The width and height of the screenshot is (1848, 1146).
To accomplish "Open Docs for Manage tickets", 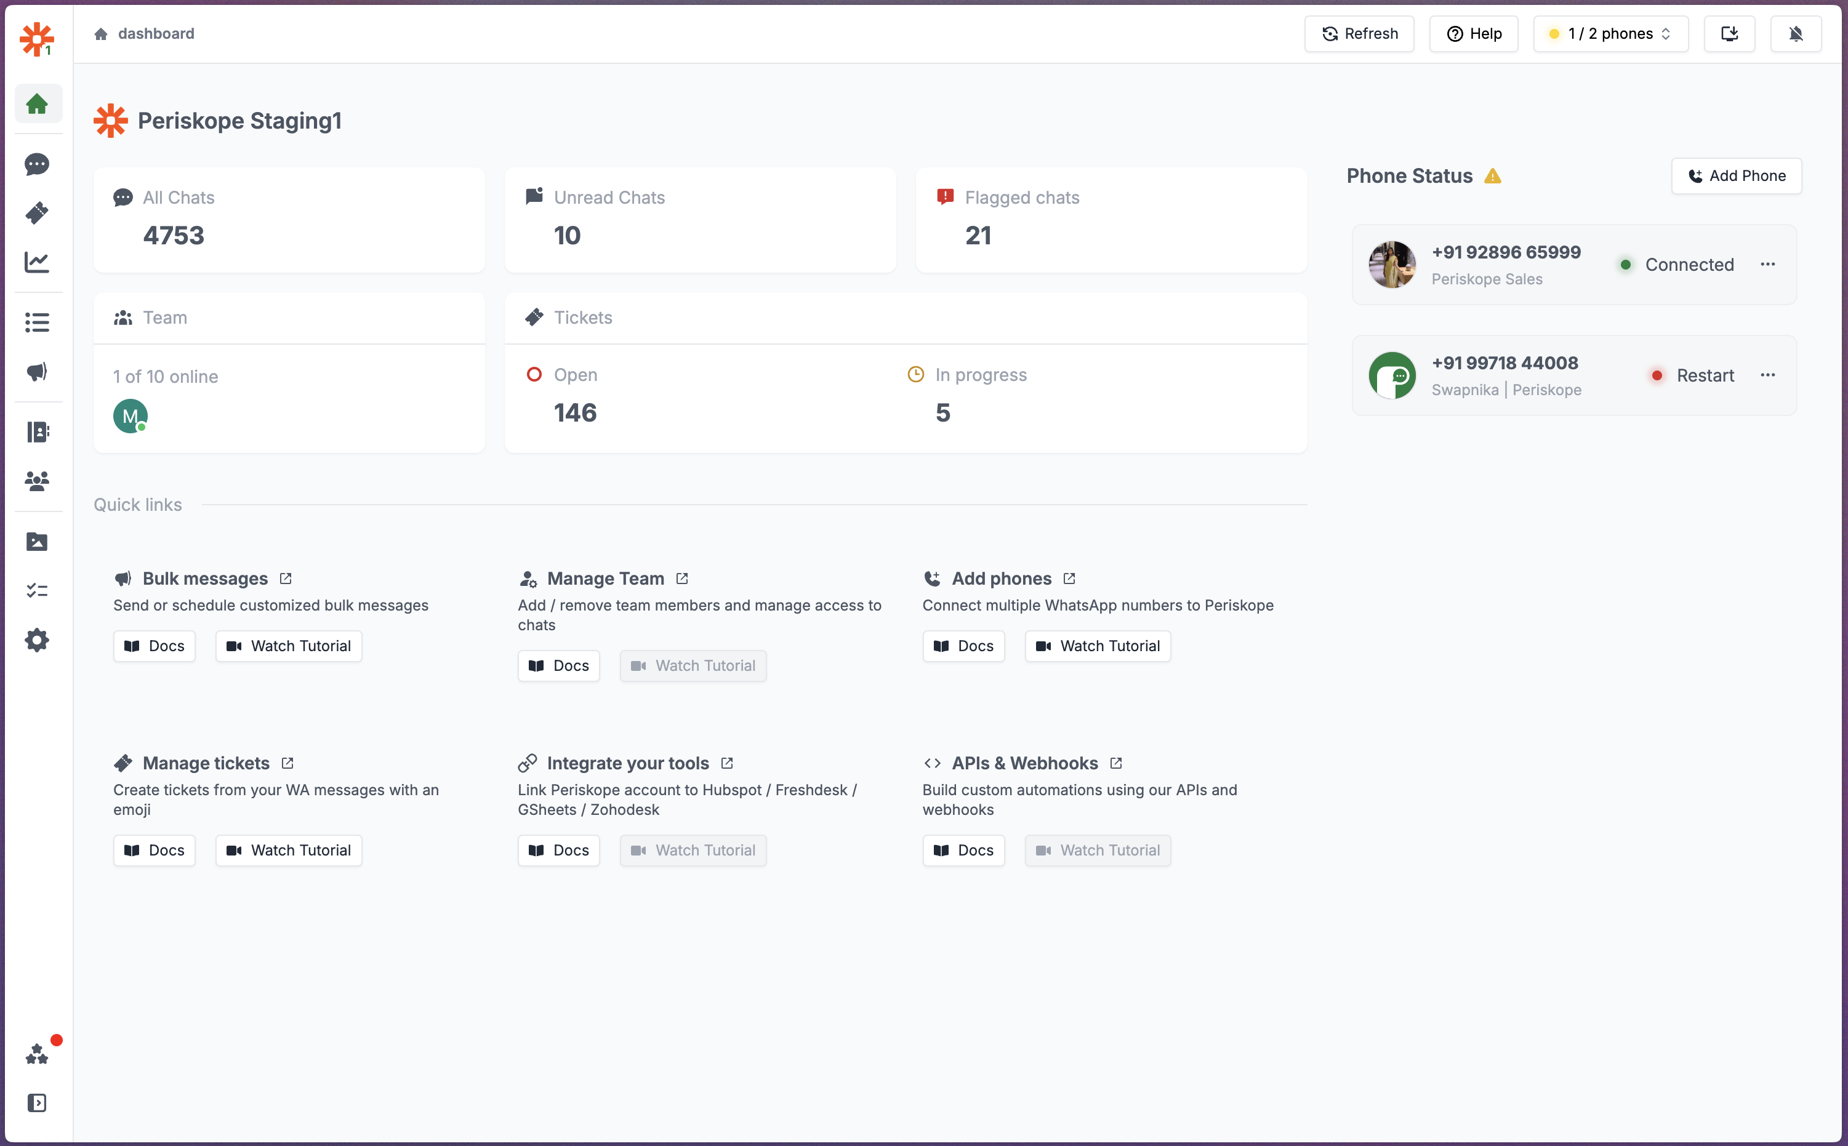I will tap(155, 851).
